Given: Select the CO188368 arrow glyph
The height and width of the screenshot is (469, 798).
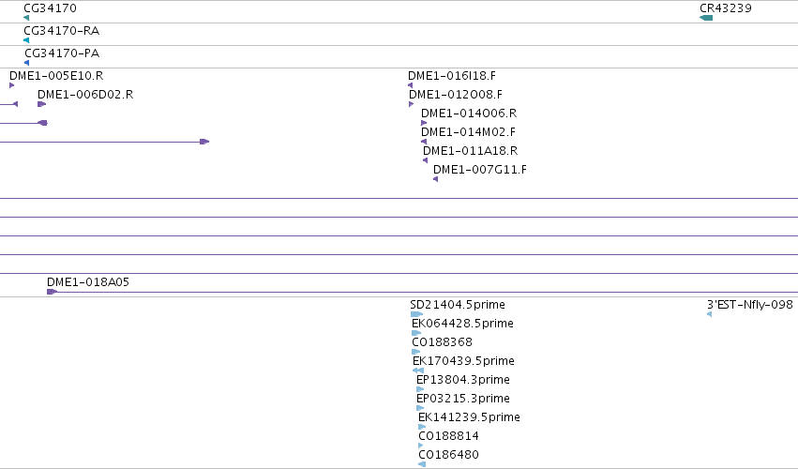Looking at the screenshot, I should click(415, 352).
